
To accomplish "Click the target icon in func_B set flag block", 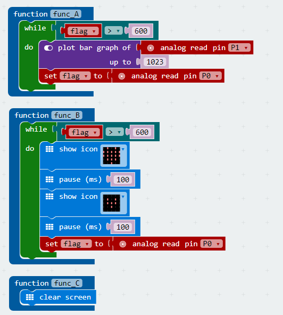I will [122, 244].
